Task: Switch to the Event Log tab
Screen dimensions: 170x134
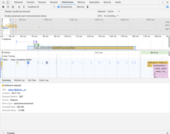Action: coord(44,80)
